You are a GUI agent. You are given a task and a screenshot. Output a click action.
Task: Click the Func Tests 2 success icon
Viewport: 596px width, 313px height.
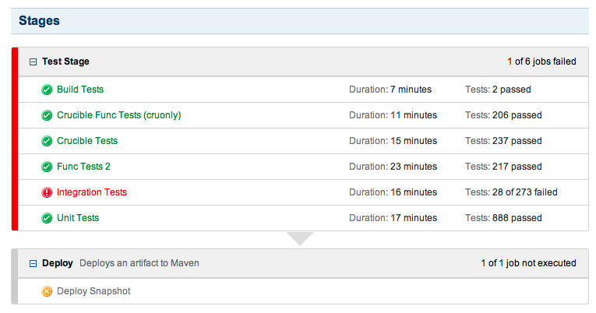(47, 167)
